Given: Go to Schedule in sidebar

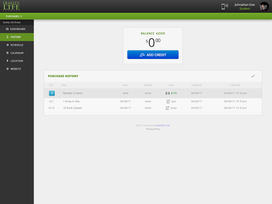Looking at the screenshot, I should tap(17, 45).
